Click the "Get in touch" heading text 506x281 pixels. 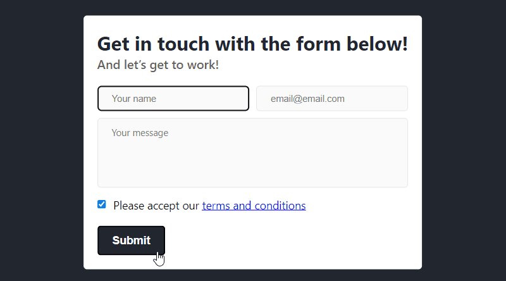tap(252, 44)
